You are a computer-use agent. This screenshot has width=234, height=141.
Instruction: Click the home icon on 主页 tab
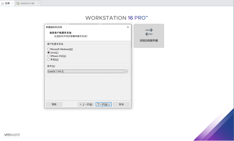(x=2, y=3)
